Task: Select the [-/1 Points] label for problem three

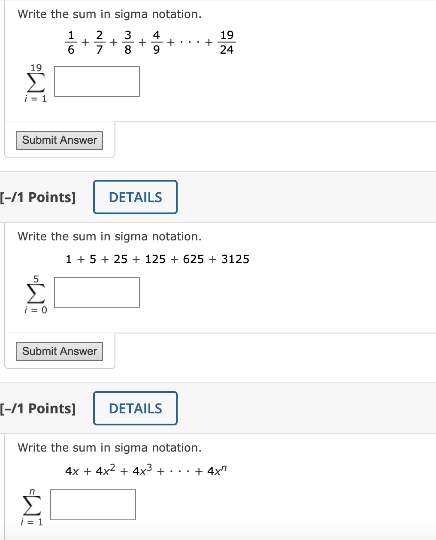Action: coord(38,408)
